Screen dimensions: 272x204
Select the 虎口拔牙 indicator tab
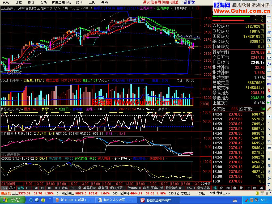(x=116, y=188)
